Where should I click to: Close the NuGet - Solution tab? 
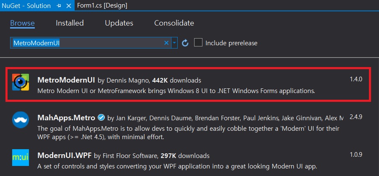[x=69, y=6]
